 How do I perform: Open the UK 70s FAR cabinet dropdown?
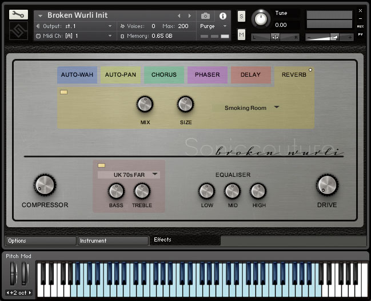point(129,175)
